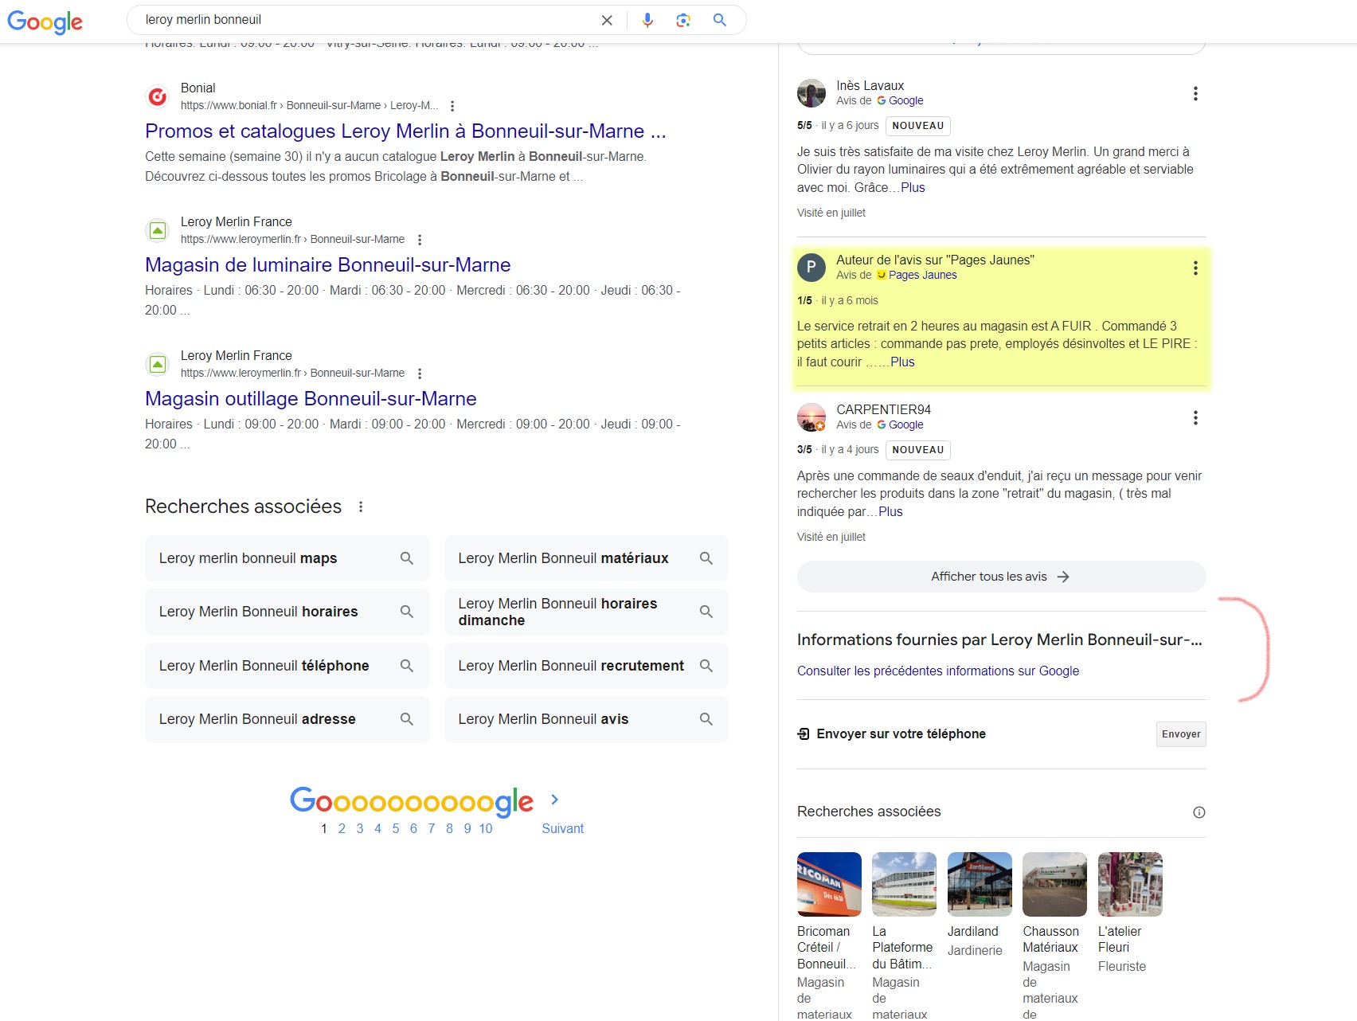Open Recherches associées three-dot menu
Viewport: 1357px width, 1021px height.
pos(361,507)
